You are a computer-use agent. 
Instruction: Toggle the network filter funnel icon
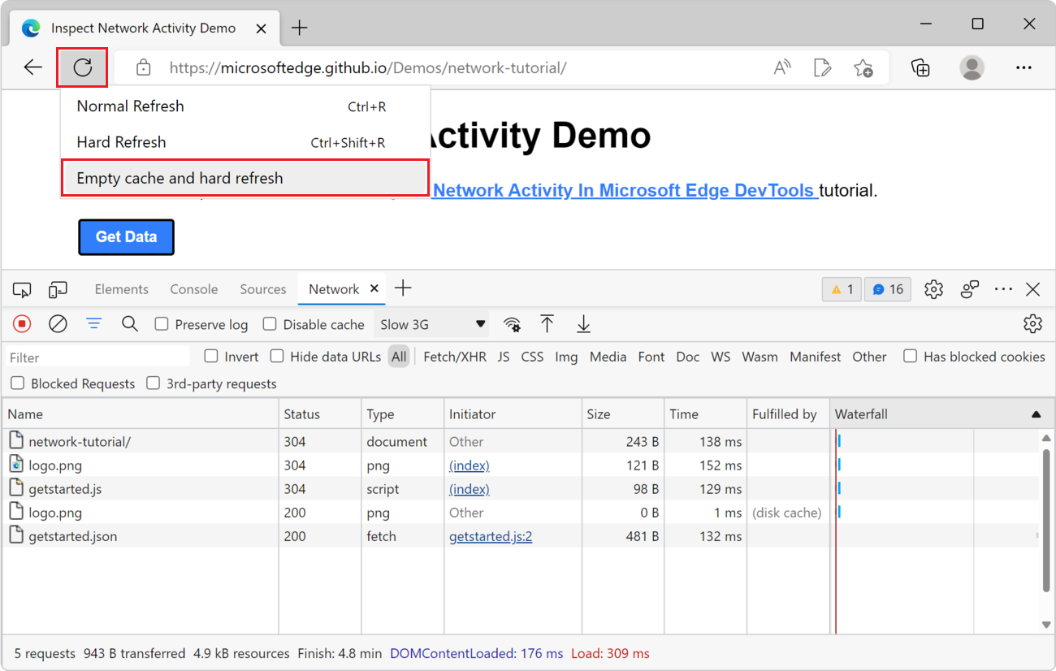[94, 324]
